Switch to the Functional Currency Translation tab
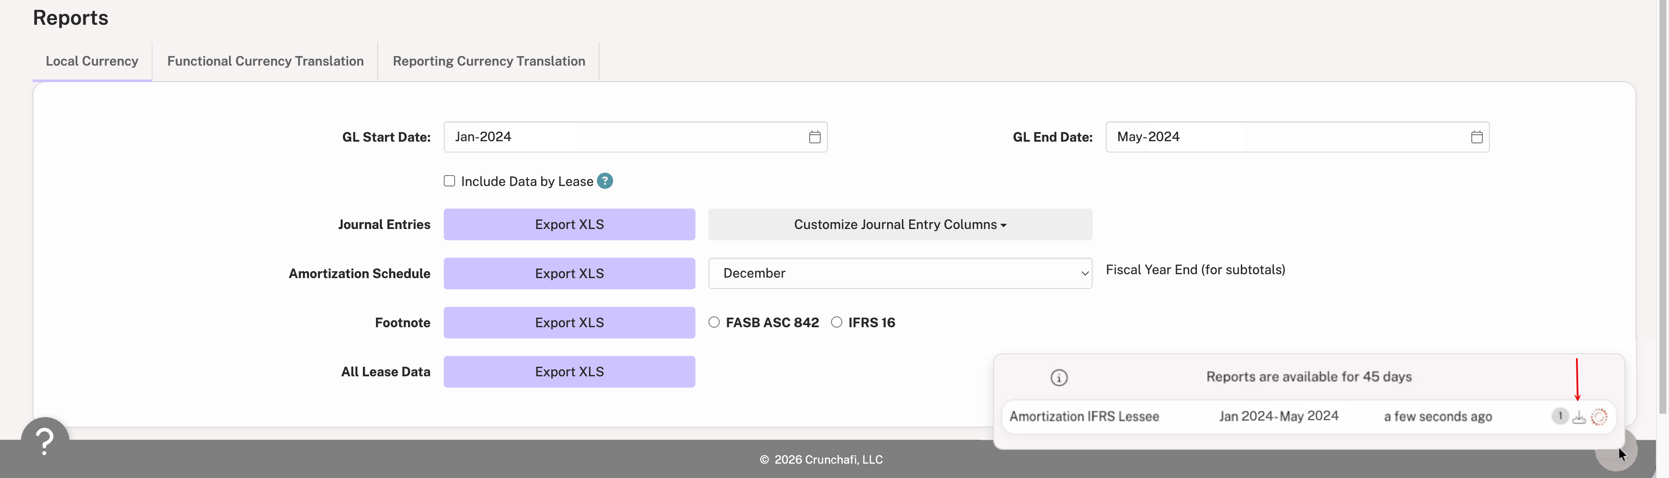The height and width of the screenshot is (478, 1669). [265, 61]
